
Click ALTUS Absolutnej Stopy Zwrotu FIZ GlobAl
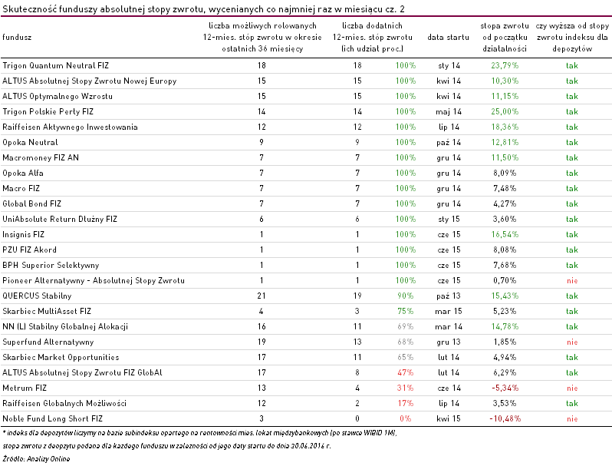point(82,372)
